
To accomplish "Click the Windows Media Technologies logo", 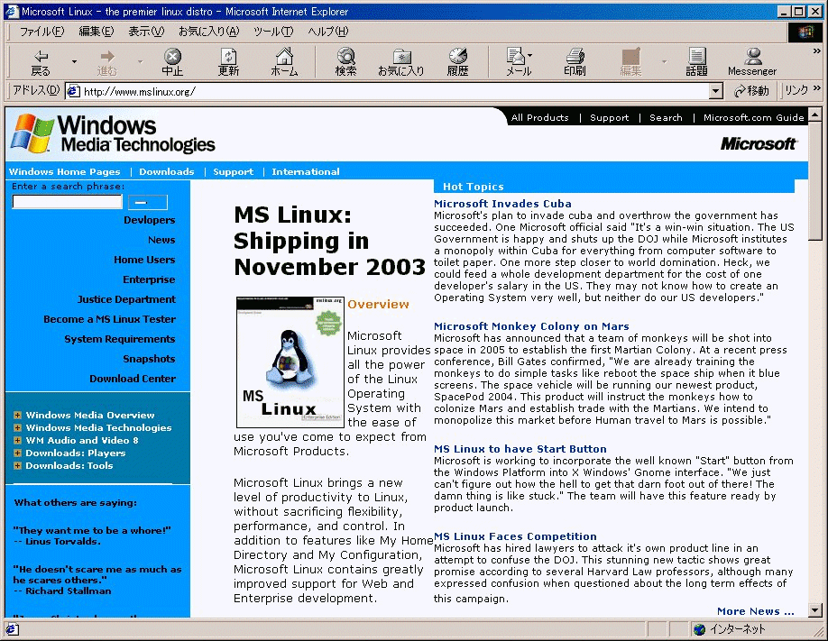I will click(113, 133).
